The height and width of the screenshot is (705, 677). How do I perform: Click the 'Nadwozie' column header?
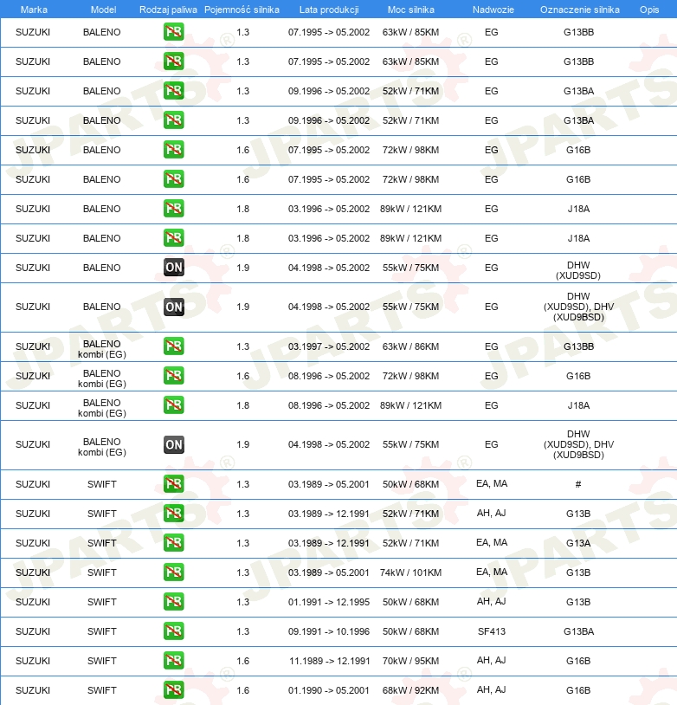[x=493, y=10]
